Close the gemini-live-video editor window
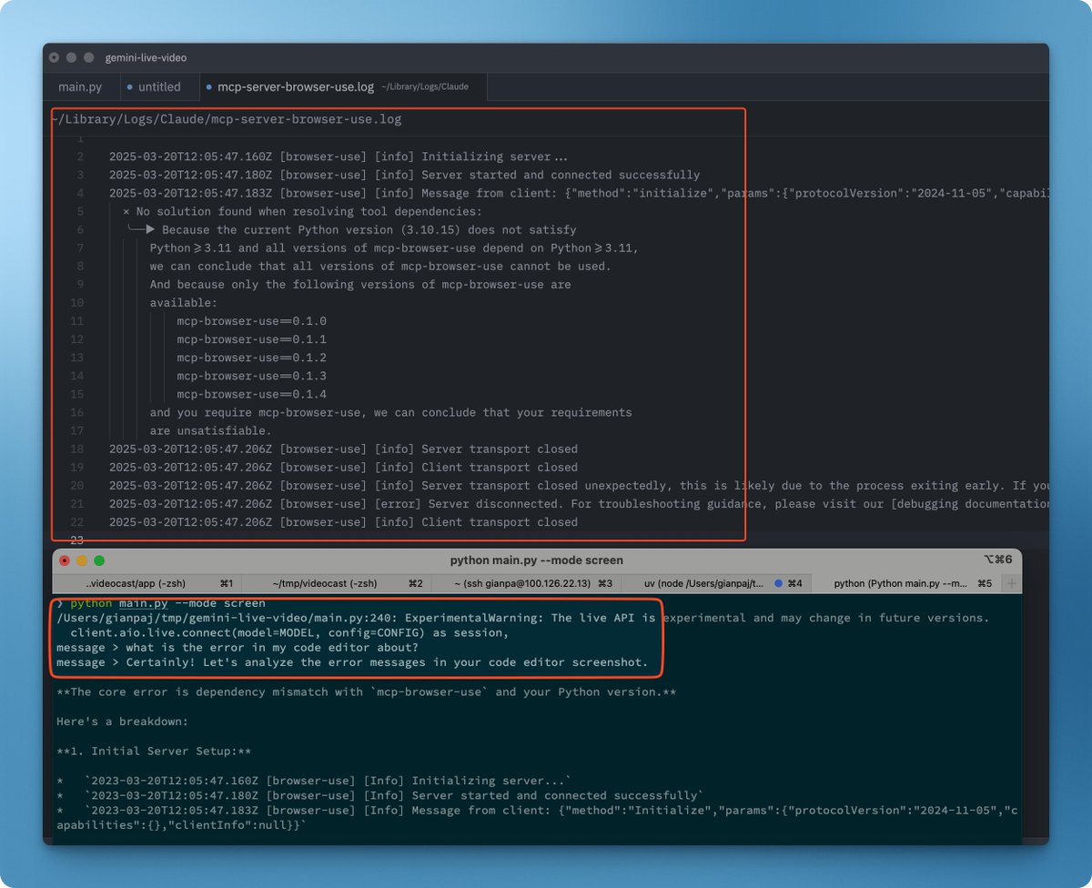The image size is (1092, 888). point(55,57)
